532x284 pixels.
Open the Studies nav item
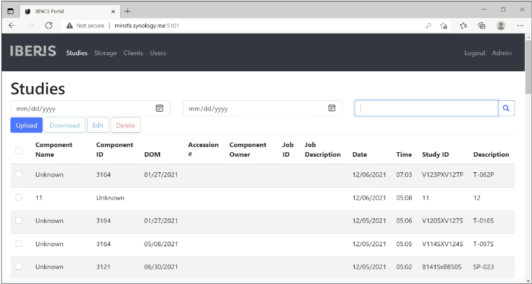click(x=77, y=53)
